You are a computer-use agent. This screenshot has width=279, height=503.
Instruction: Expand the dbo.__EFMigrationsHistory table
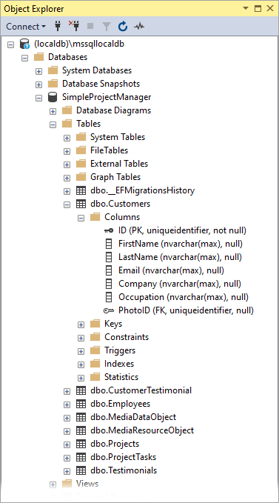pos(67,191)
